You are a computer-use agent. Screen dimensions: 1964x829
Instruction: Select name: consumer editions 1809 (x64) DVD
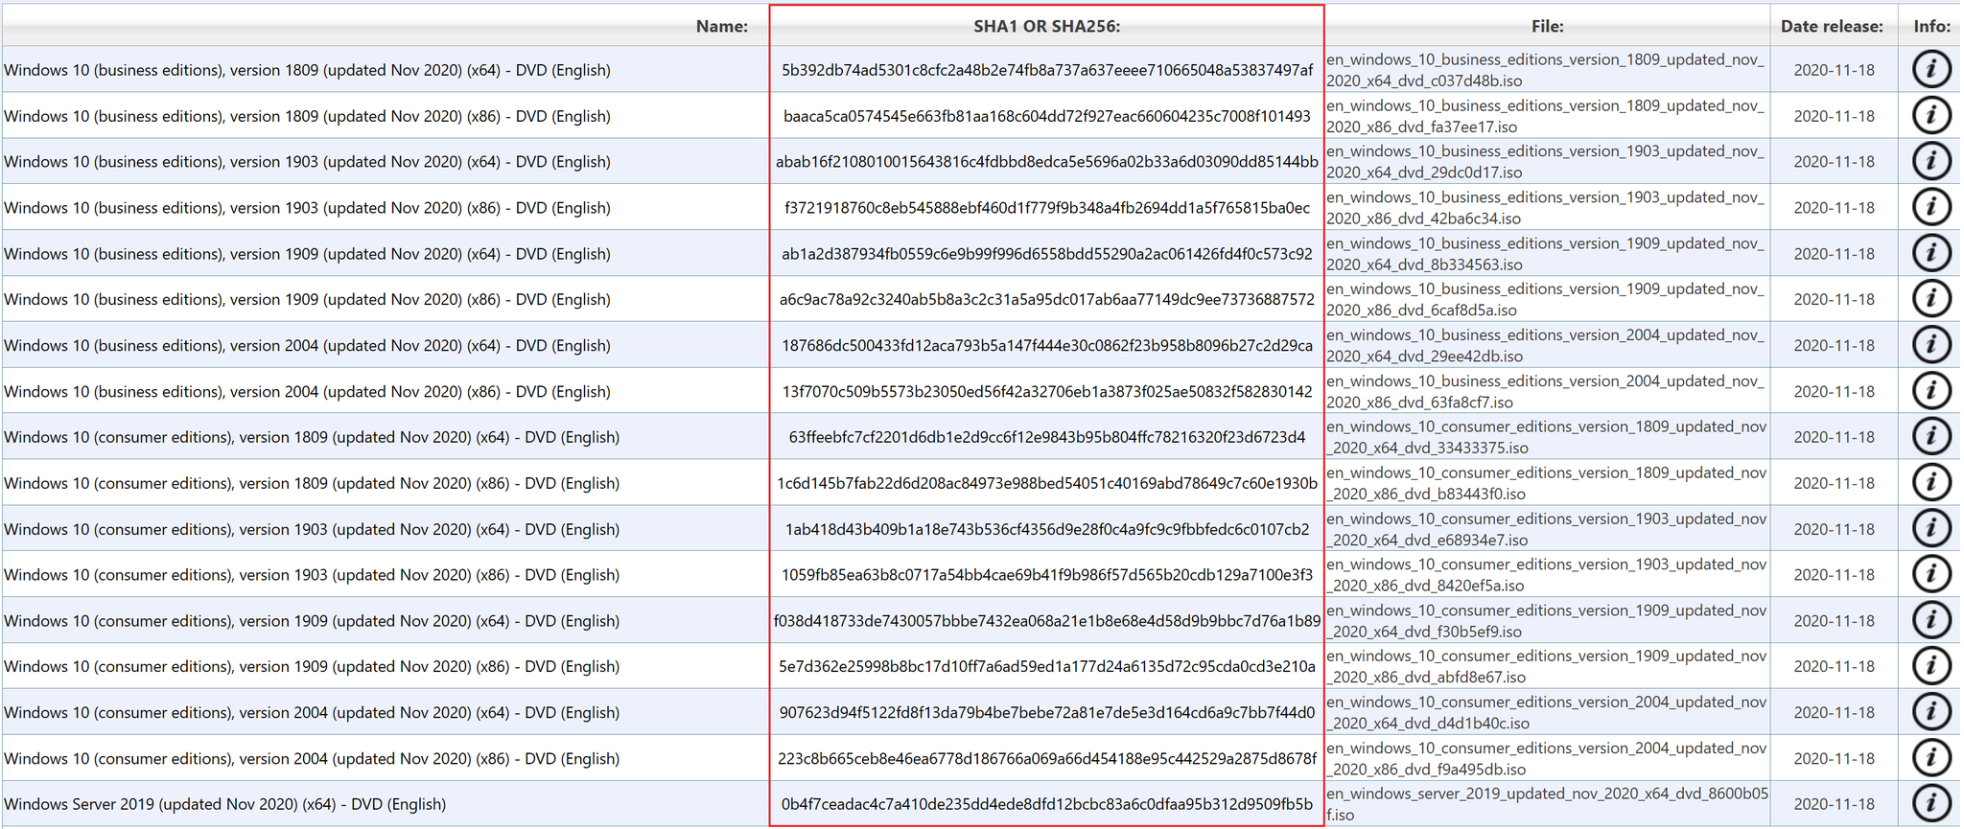pyautogui.click(x=312, y=437)
